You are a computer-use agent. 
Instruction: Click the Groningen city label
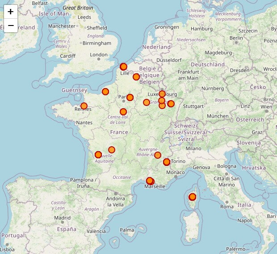click(167, 27)
